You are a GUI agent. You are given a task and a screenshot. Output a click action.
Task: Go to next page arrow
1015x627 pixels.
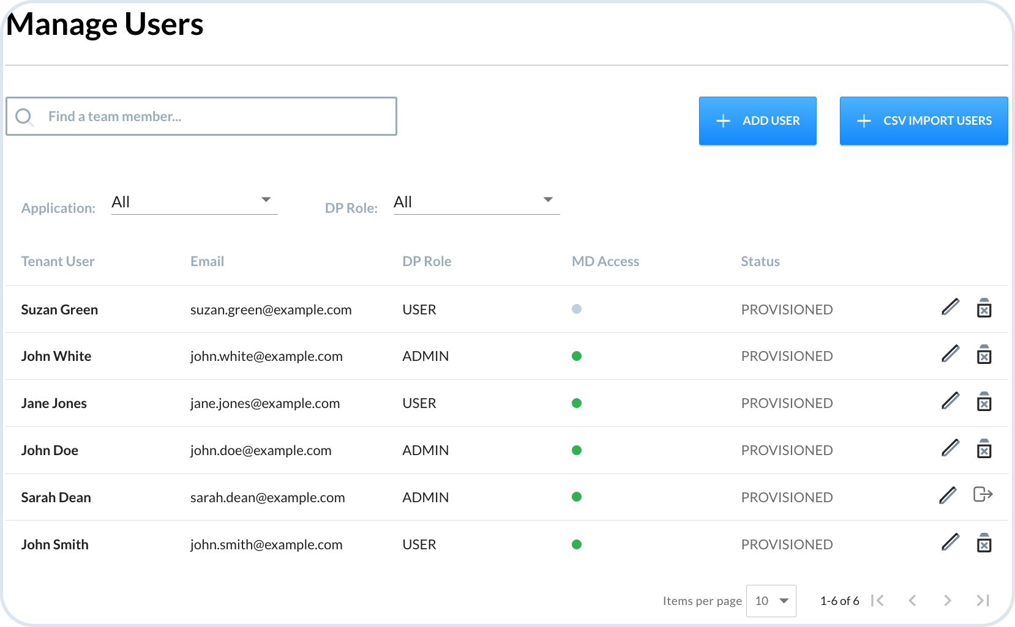tap(948, 601)
